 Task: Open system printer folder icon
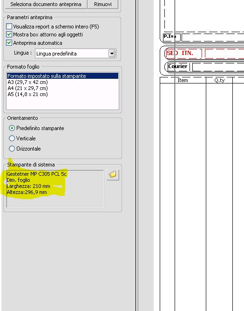tap(113, 175)
